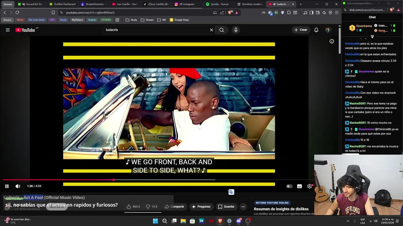Screen dimensions: 403x226
Task: Mute the video volume speaker icon
Action: (18, 186)
